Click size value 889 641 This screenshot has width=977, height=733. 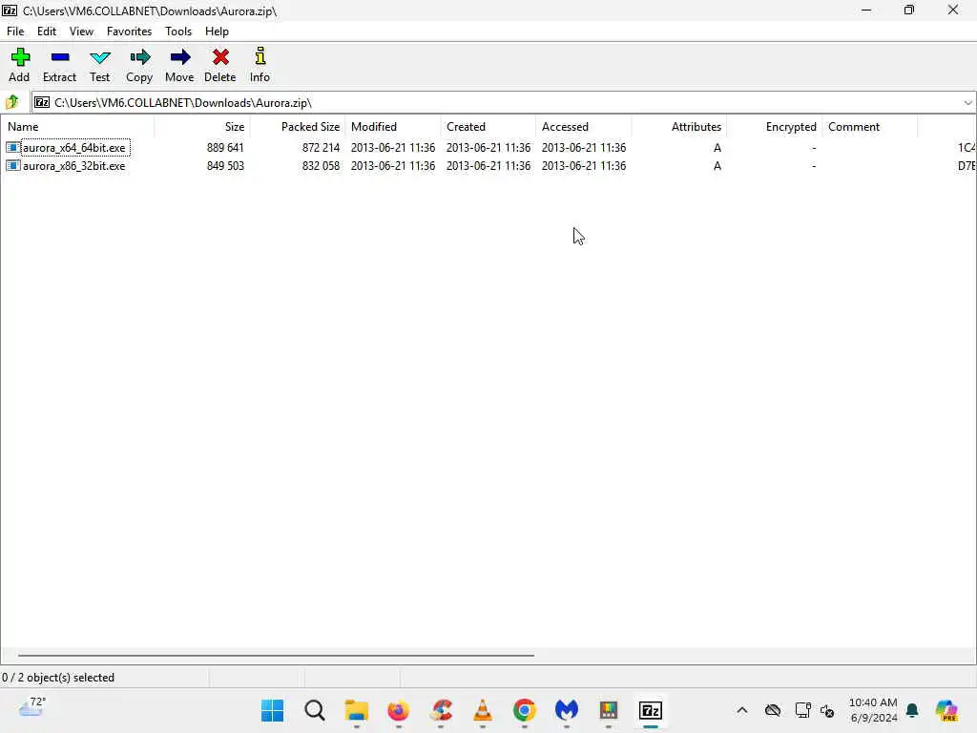coord(225,148)
